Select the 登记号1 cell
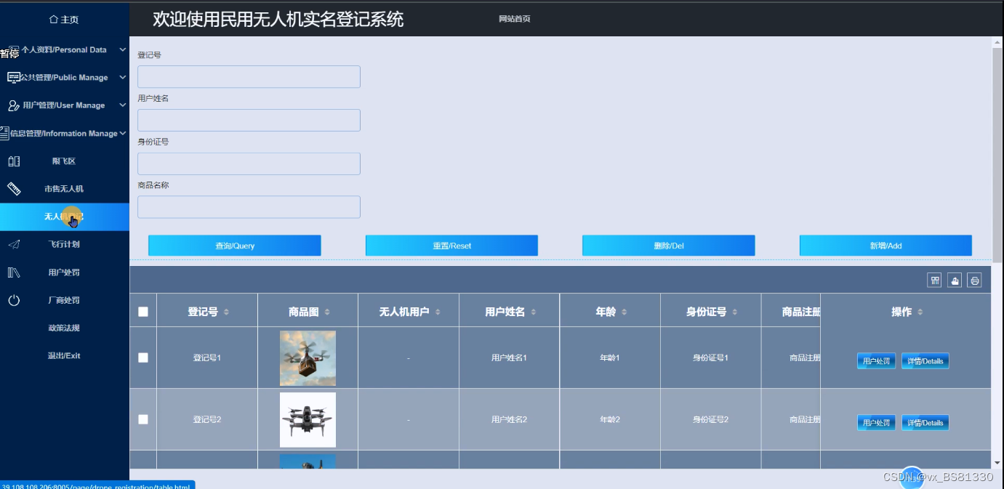This screenshot has height=489, width=1004. click(x=207, y=357)
